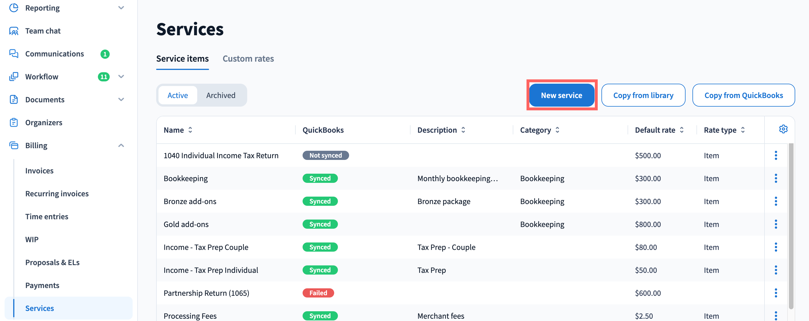Open table column settings gear icon
This screenshot has height=321, width=809.
[x=783, y=129]
